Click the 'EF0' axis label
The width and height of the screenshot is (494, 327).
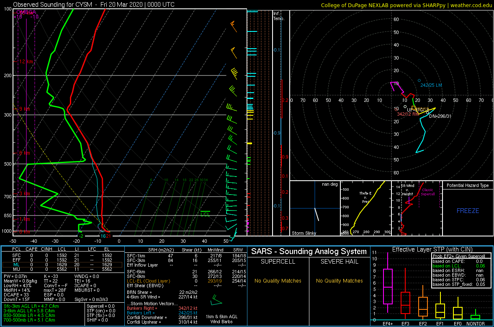(458, 323)
